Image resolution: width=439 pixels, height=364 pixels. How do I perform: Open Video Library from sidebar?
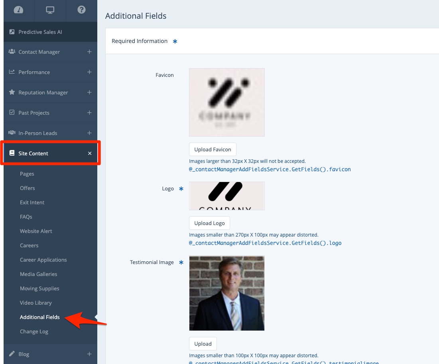point(36,303)
